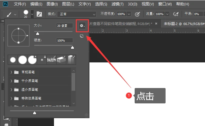The height and width of the screenshot is (126, 205).
Task: Switch to the 未标题-2 document tab
Action: point(184,24)
